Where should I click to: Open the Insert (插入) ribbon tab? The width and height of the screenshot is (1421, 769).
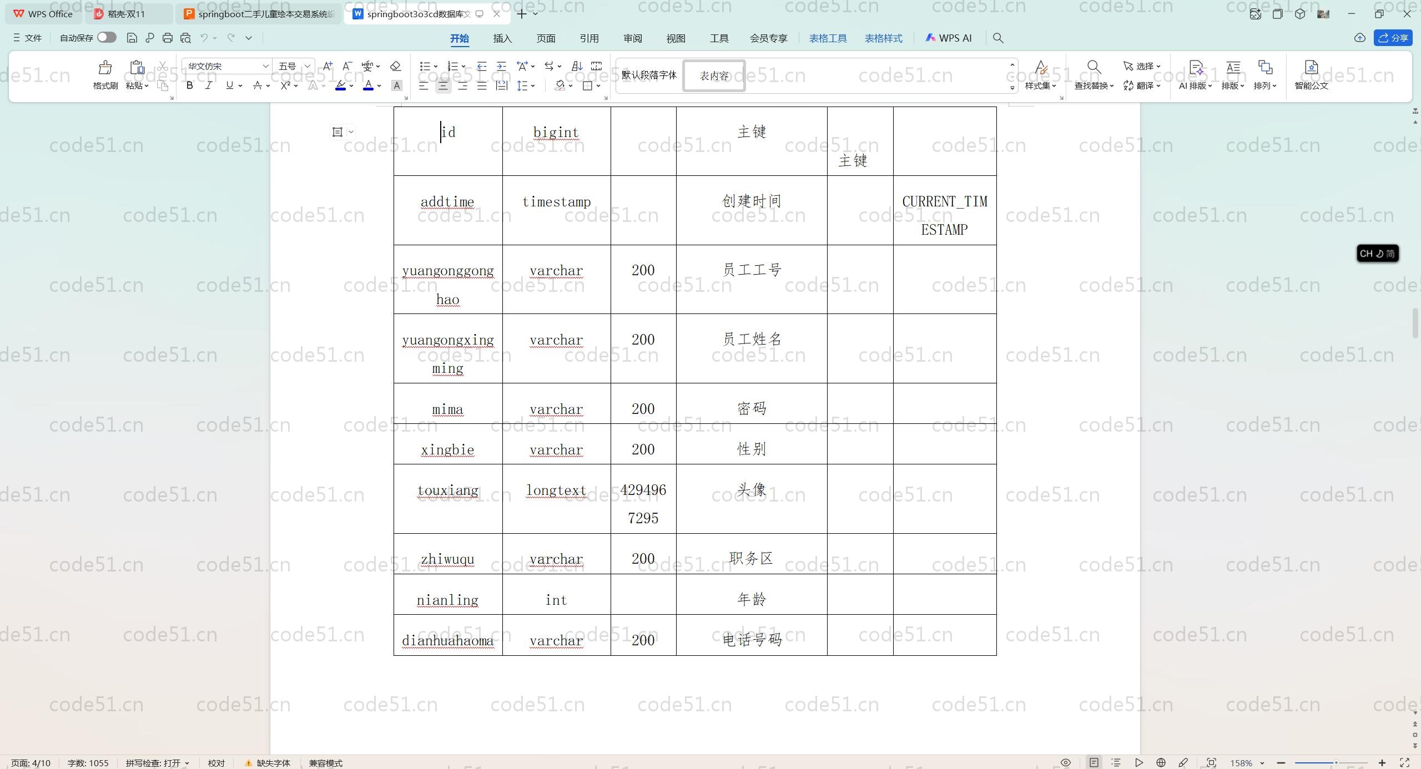click(502, 38)
